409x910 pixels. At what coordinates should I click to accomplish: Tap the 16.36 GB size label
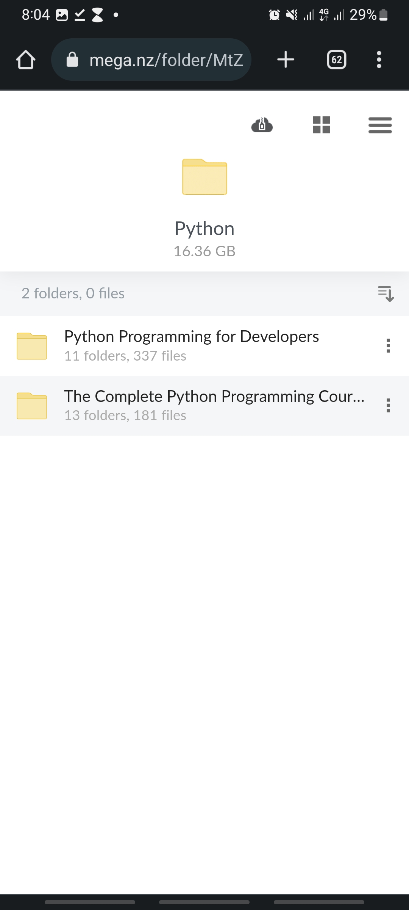tap(204, 251)
